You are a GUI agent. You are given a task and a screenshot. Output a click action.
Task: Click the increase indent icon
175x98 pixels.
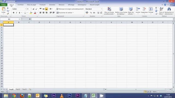pyautogui.click(x=54, y=13)
